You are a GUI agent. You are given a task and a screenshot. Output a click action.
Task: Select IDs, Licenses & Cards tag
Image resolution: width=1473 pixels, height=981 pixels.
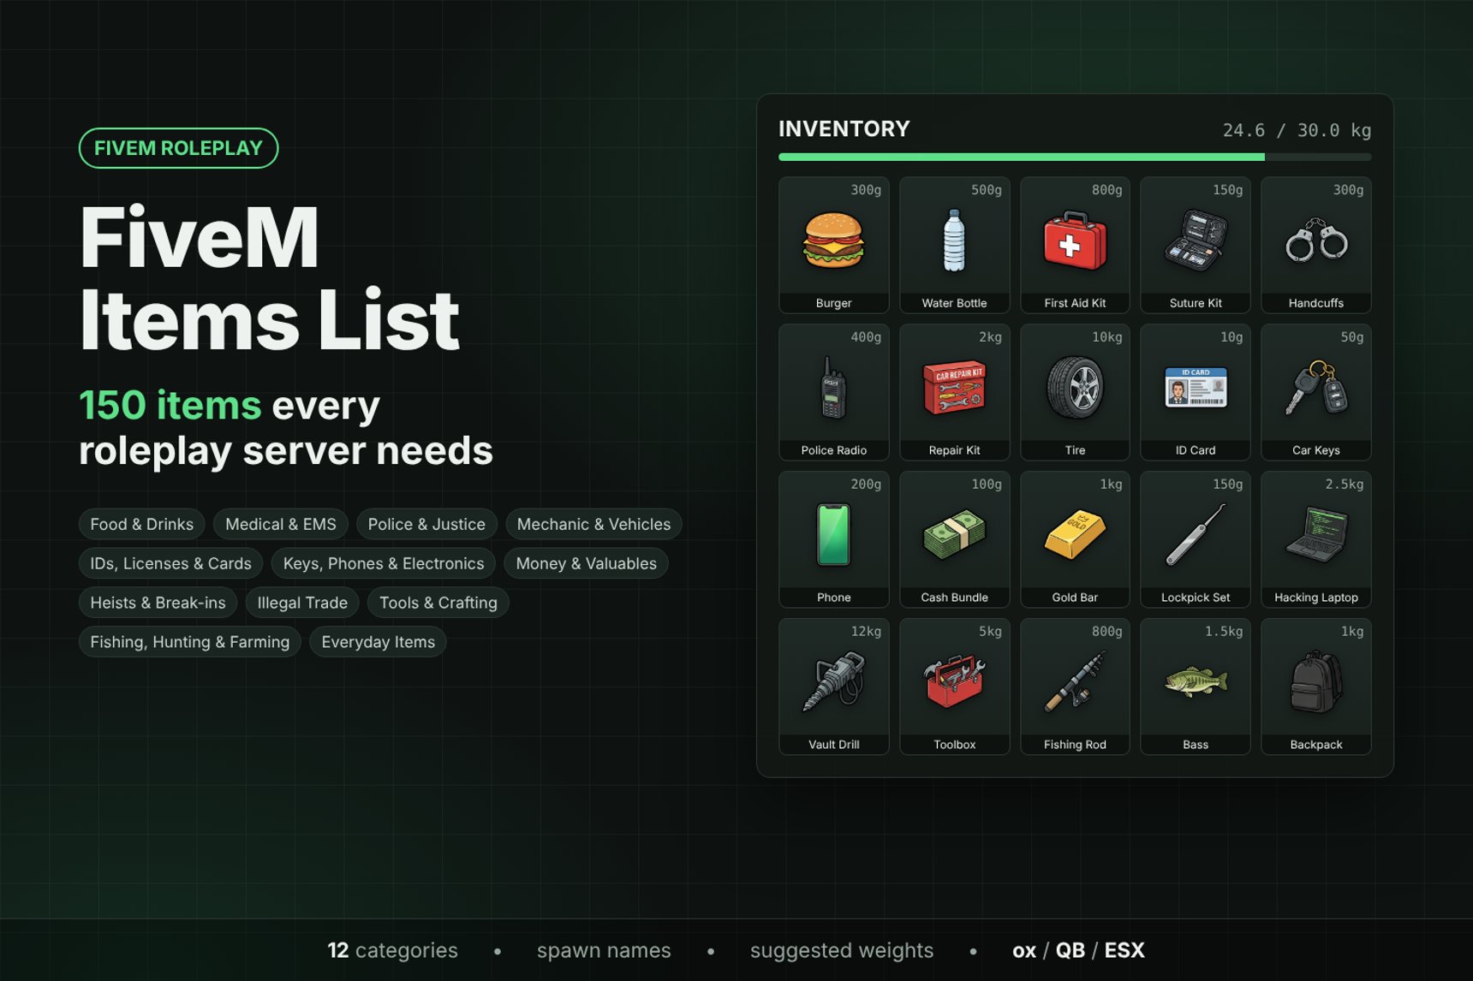170,563
